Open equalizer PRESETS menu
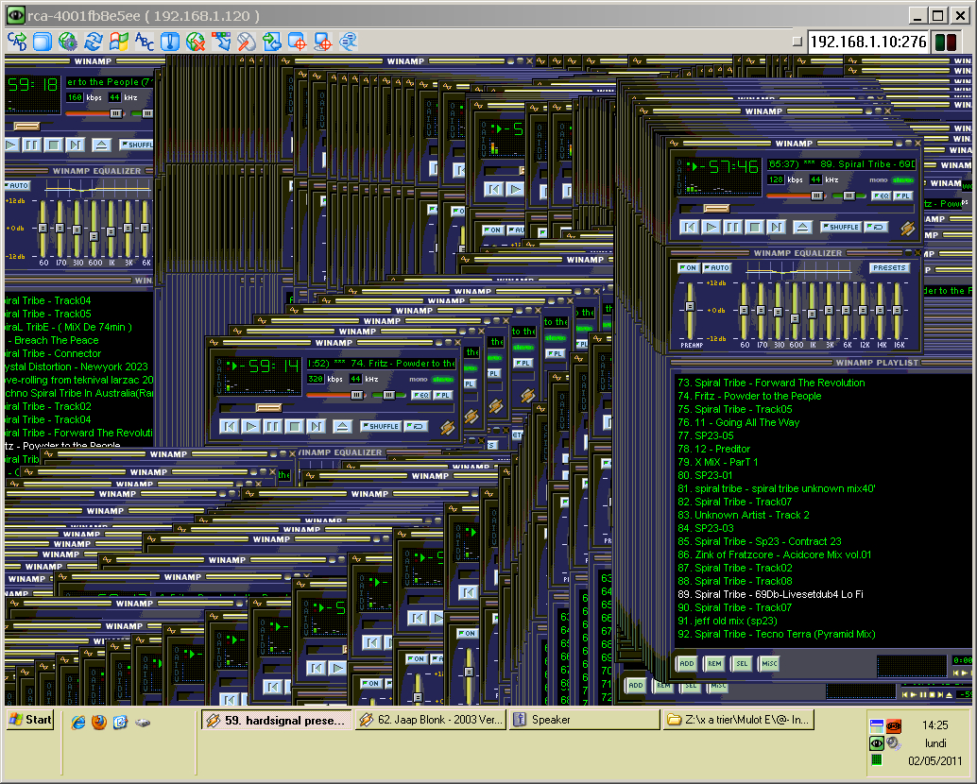Image resolution: width=977 pixels, height=784 pixels. (889, 267)
